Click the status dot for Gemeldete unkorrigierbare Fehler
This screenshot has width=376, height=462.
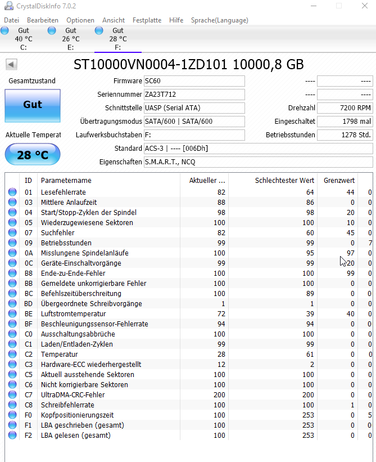click(12, 283)
